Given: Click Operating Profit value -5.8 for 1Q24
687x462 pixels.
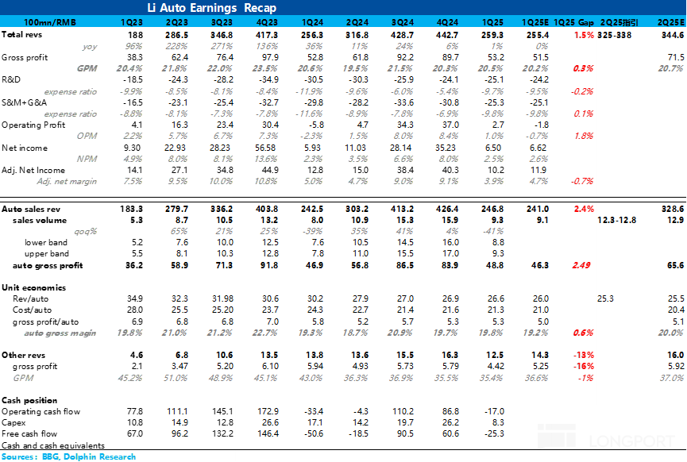Looking at the screenshot, I should (315, 125).
